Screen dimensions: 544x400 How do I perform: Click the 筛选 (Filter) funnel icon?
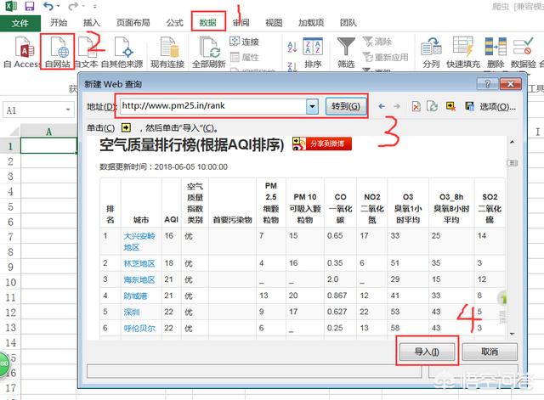[x=346, y=48]
